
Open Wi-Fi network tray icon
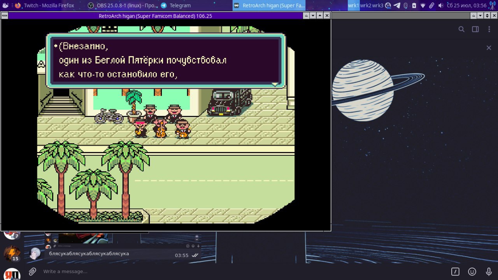[423, 5]
